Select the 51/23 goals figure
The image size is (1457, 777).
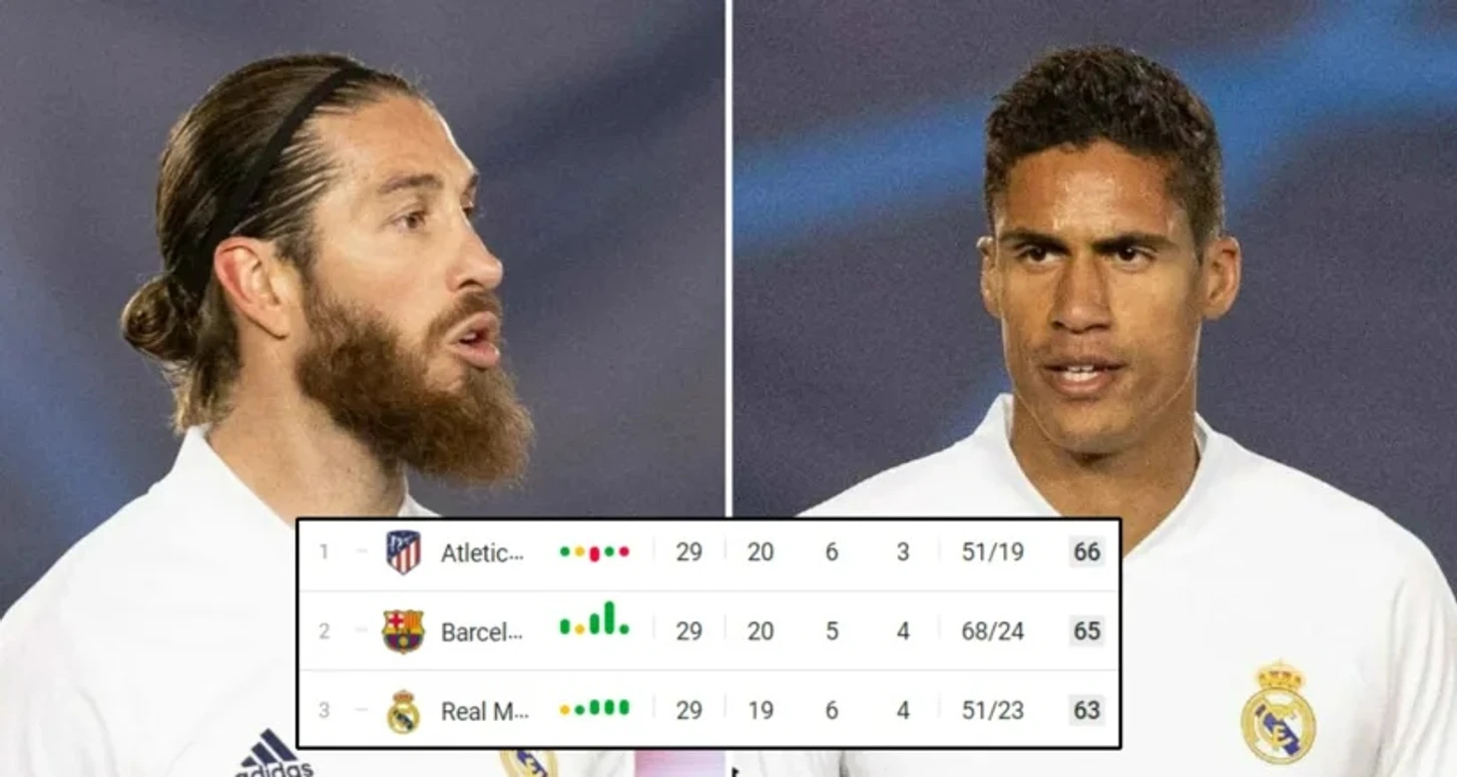(x=992, y=710)
